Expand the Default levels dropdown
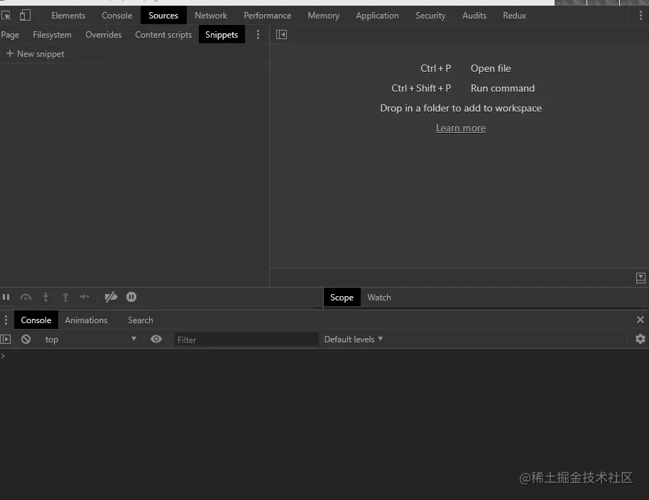 (354, 339)
